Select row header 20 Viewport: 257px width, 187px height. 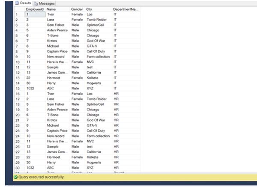[x=18, y=115]
